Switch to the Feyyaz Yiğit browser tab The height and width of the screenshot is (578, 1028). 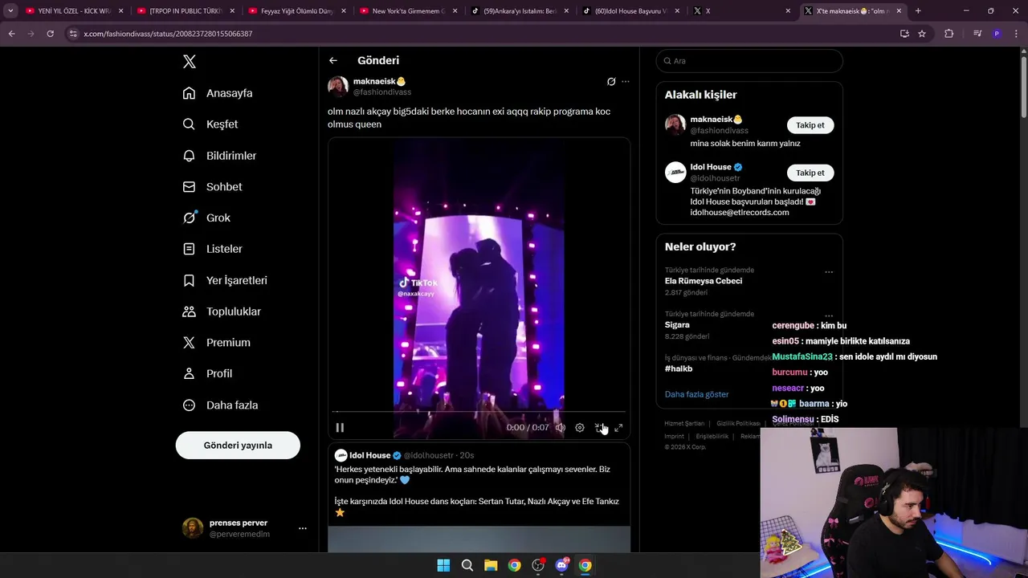[x=295, y=11]
